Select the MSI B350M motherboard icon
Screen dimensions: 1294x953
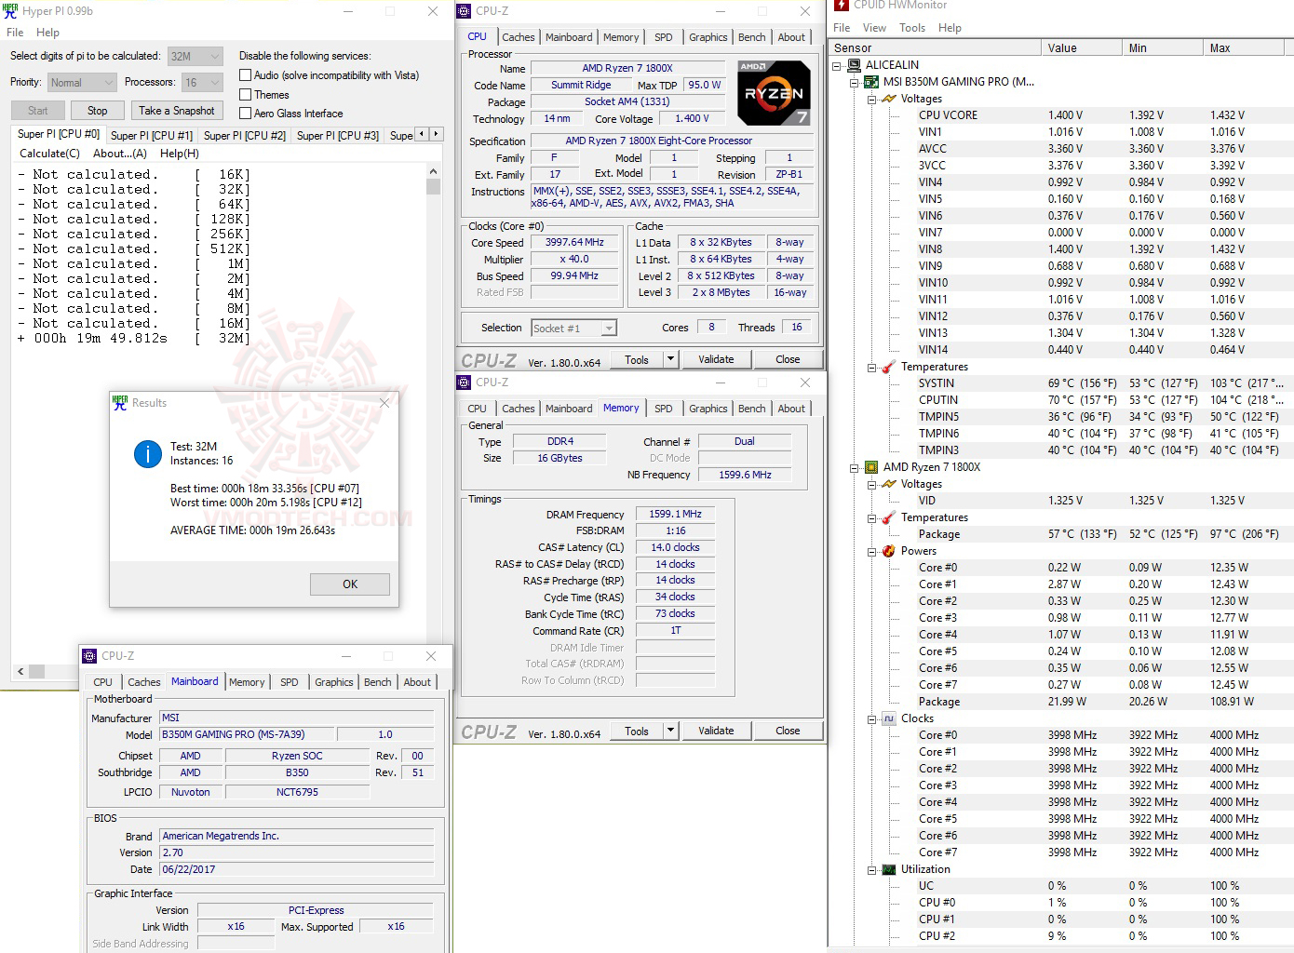click(871, 82)
